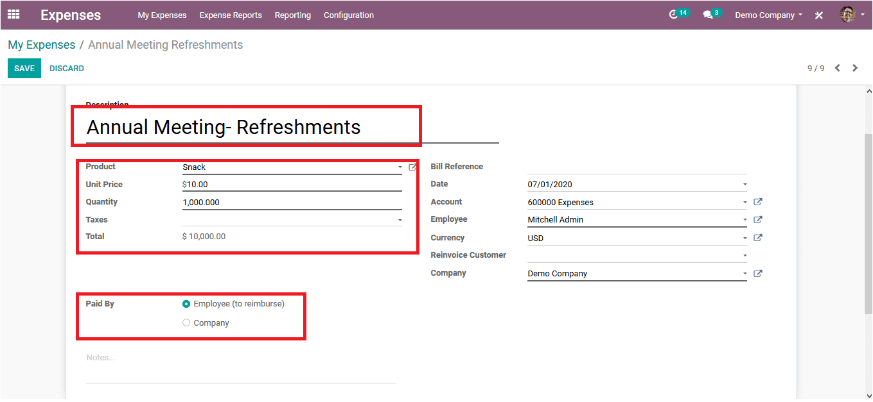
Task: Open the Reporting menu
Action: pyautogui.click(x=292, y=15)
